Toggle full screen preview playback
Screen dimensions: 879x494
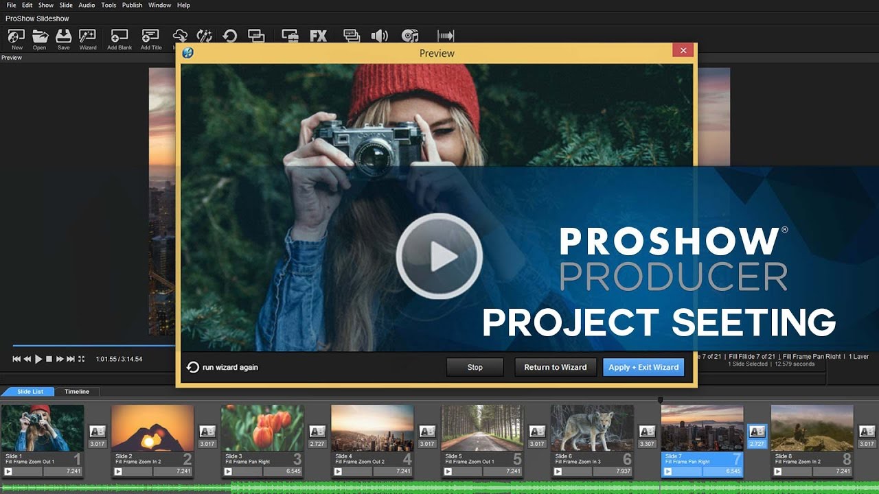click(x=81, y=359)
